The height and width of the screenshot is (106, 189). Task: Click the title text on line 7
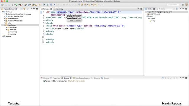point(64,29)
